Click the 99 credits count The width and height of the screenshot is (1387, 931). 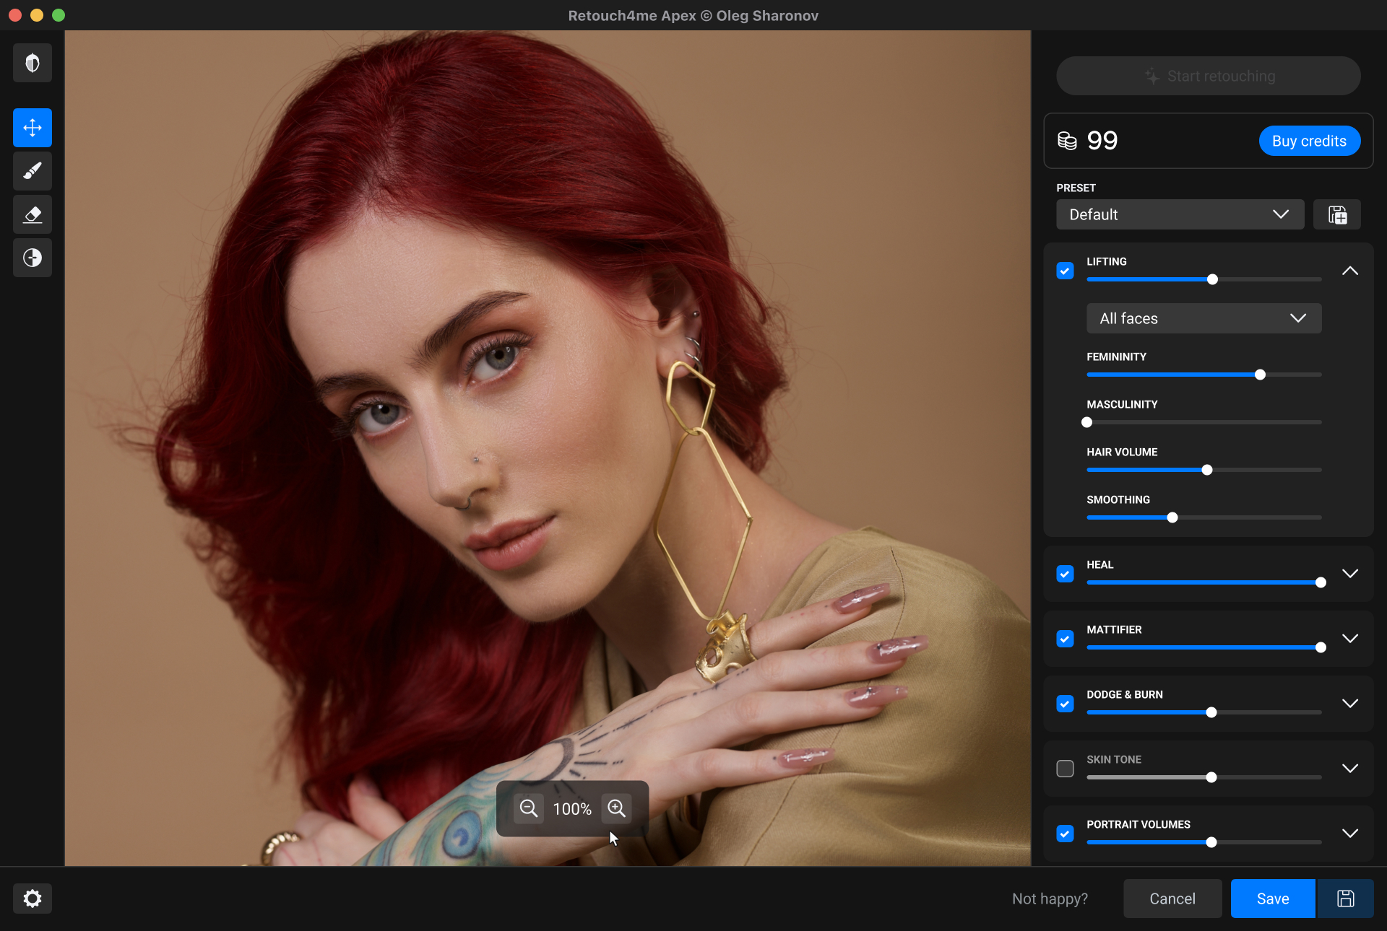(x=1102, y=140)
